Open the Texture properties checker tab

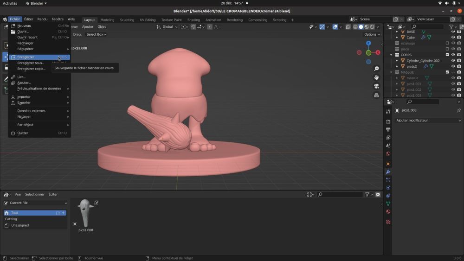coord(388,222)
